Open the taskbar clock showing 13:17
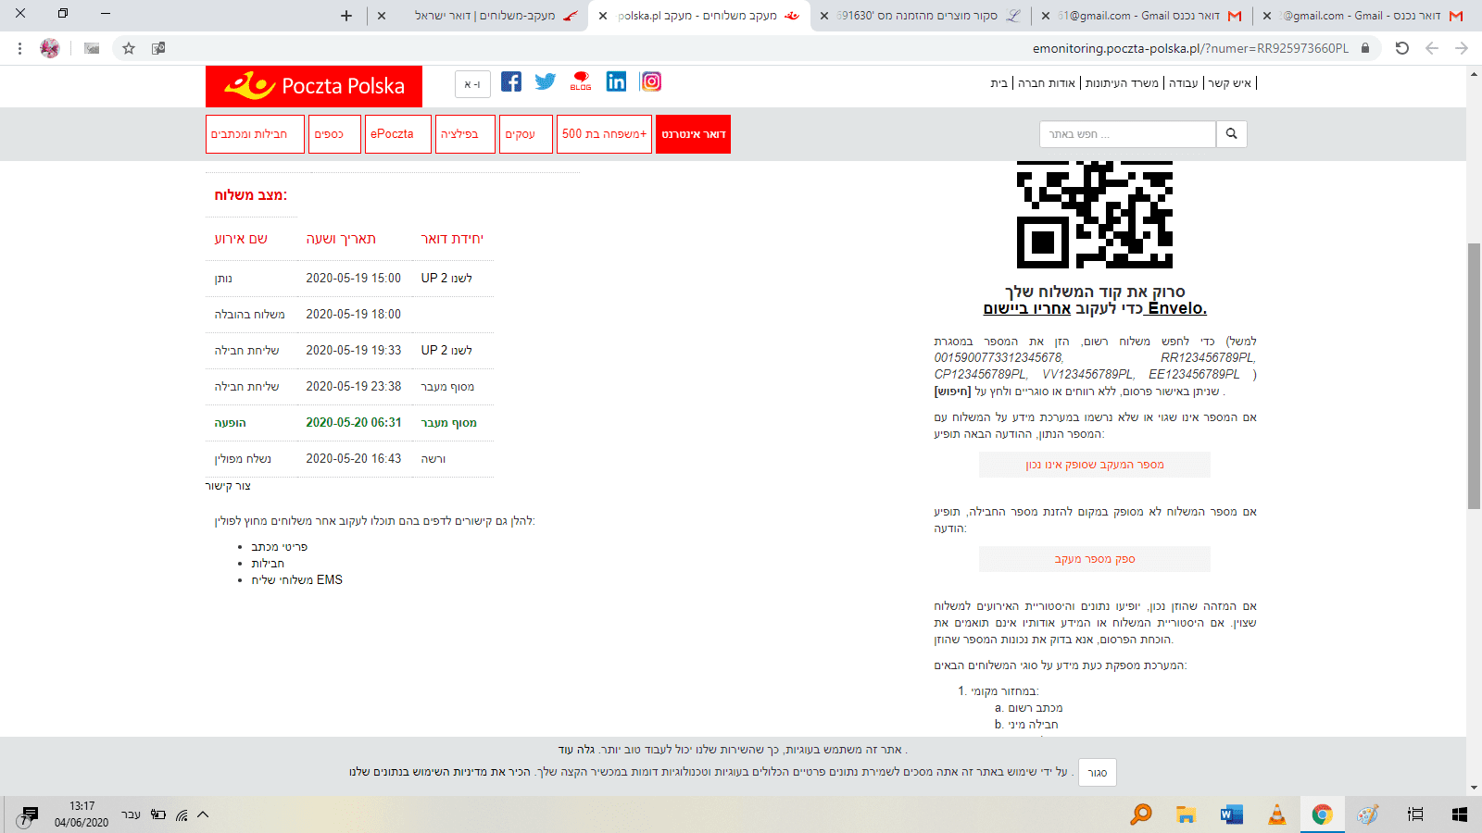The width and height of the screenshot is (1482, 833). click(82, 814)
